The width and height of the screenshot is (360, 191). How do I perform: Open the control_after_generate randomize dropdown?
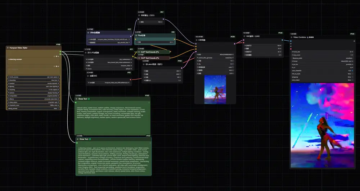[215, 58]
